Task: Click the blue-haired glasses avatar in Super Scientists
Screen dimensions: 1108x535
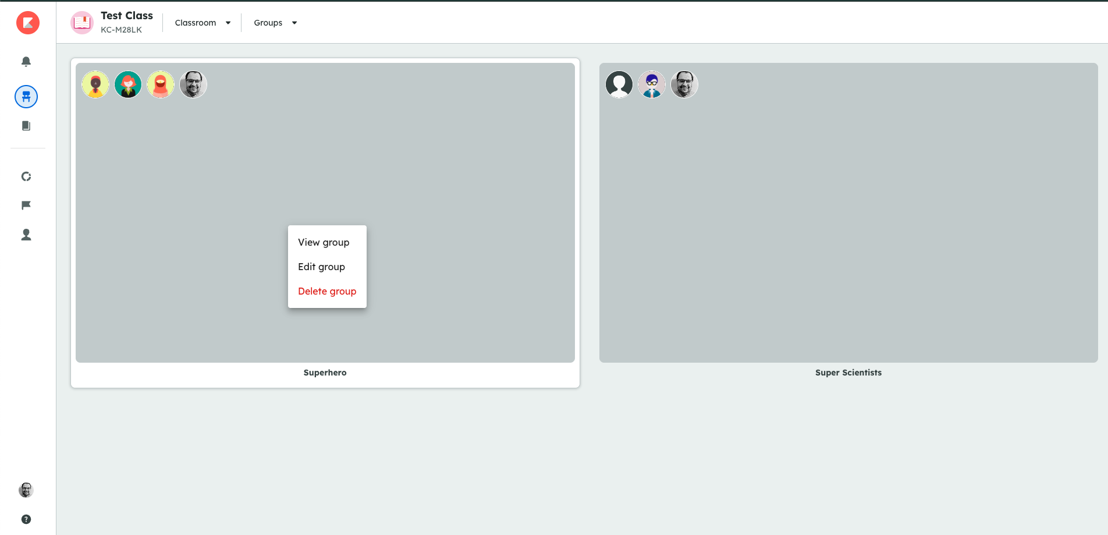Action: click(652, 84)
